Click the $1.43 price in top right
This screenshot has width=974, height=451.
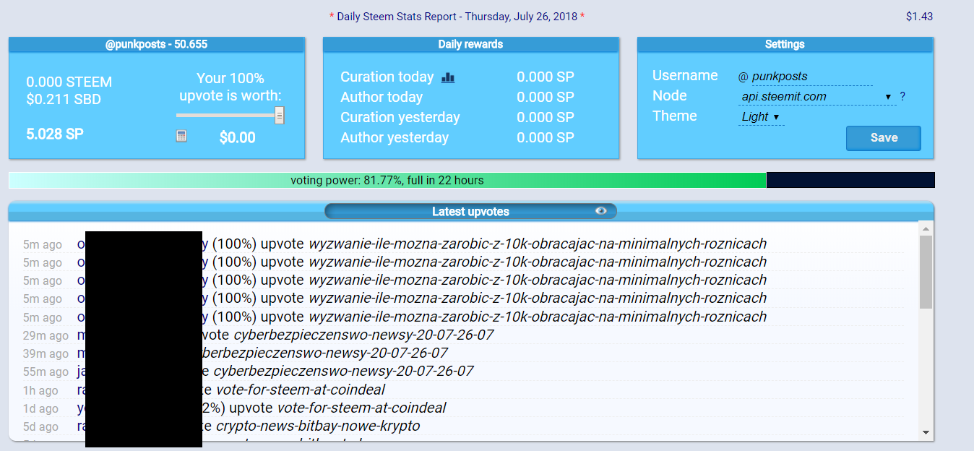click(919, 16)
